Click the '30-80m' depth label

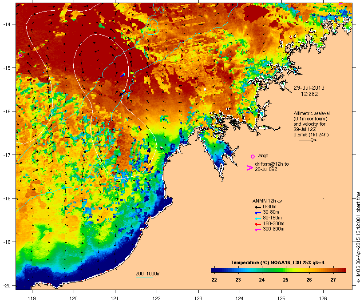271,212
